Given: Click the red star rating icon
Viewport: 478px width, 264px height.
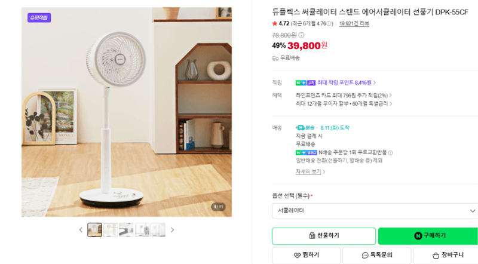Looking at the screenshot, I should 275,23.
